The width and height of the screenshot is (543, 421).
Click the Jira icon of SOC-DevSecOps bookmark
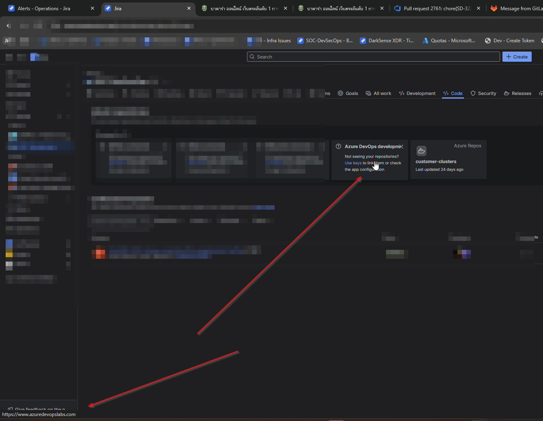(300, 40)
